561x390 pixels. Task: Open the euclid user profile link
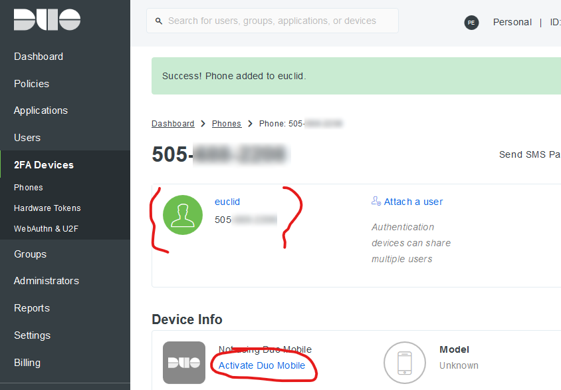click(227, 201)
